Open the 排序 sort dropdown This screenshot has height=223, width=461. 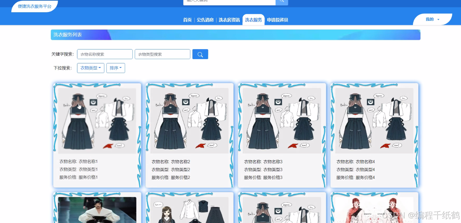116,68
